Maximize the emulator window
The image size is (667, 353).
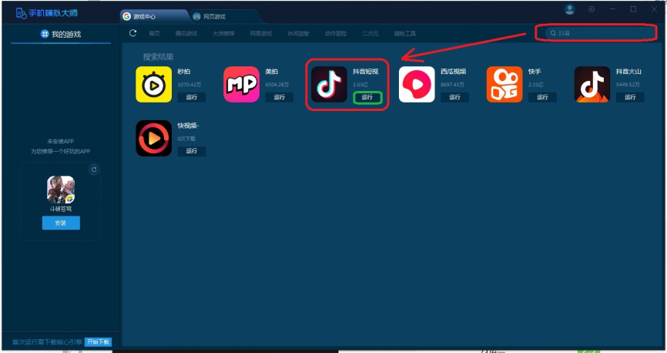[633, 9]
